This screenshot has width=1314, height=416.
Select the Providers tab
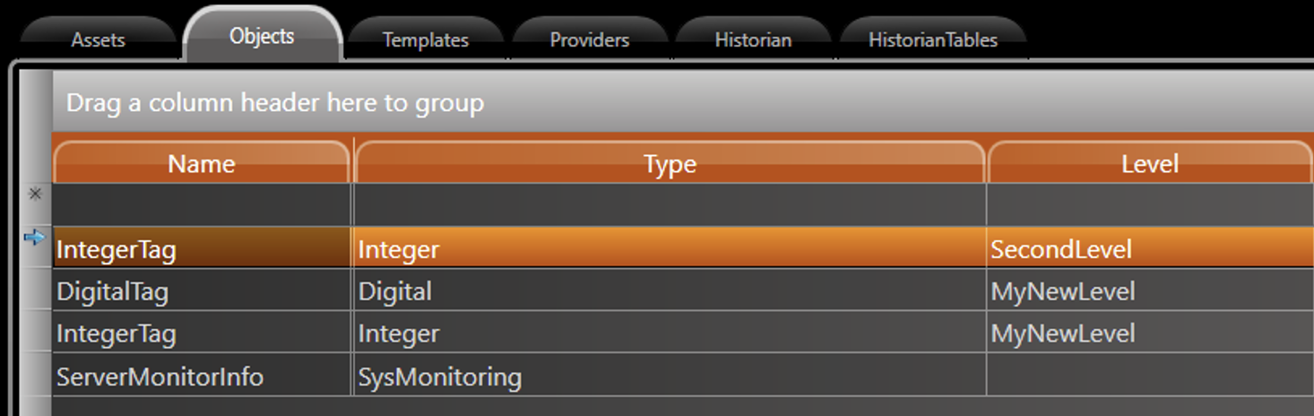pos(589,40)
